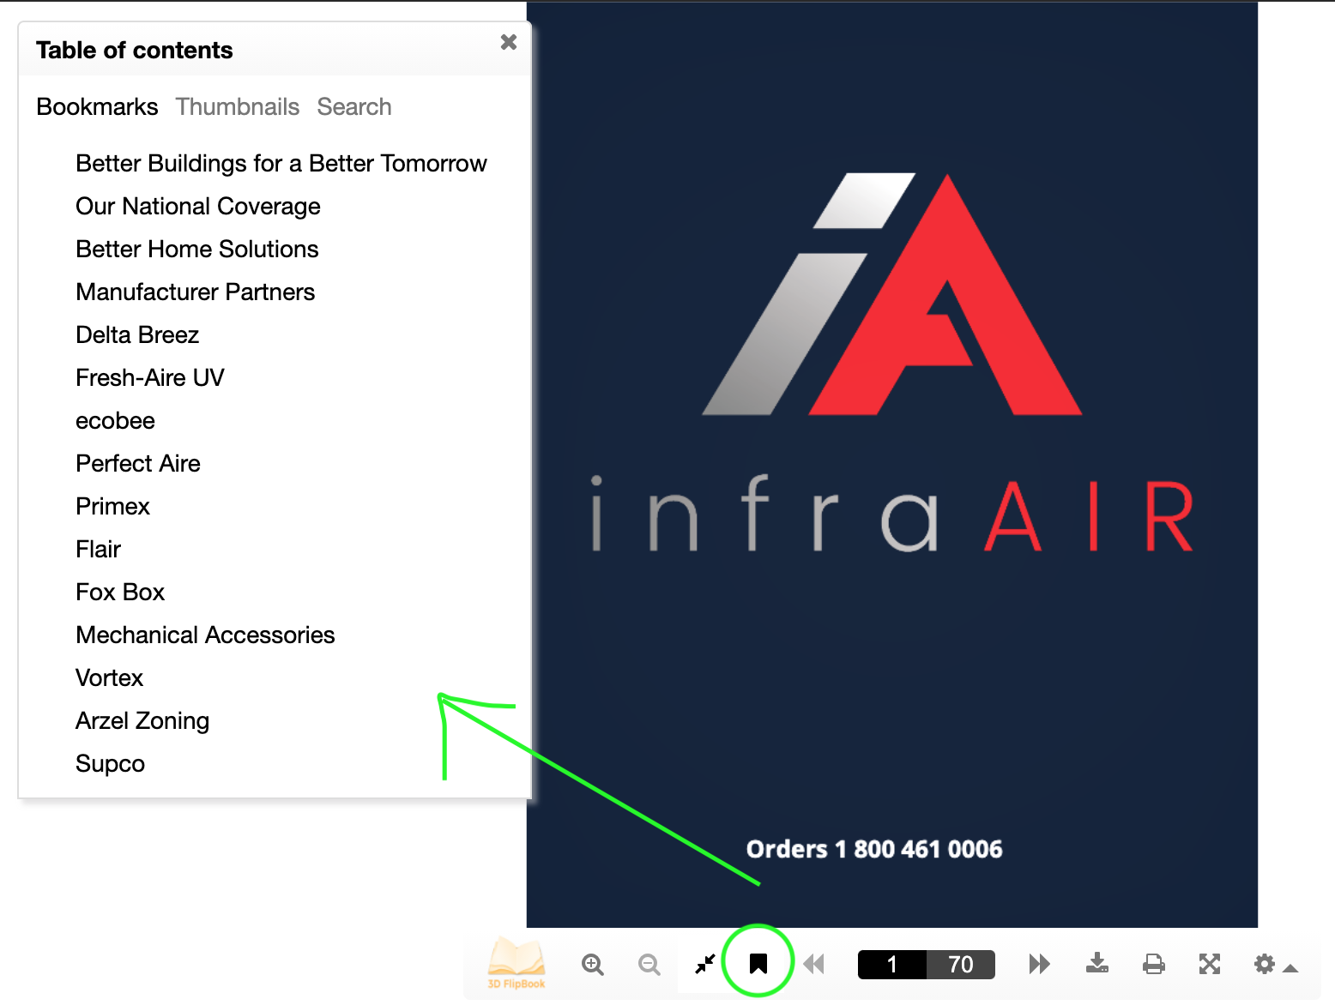This screenshot has width=1335, height=1005.
Task: Click the 3D FlipBook logo
Action: click(x=516, y=964)
